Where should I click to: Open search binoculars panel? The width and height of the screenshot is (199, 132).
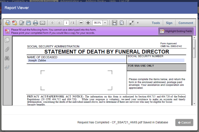click(7, 58)
